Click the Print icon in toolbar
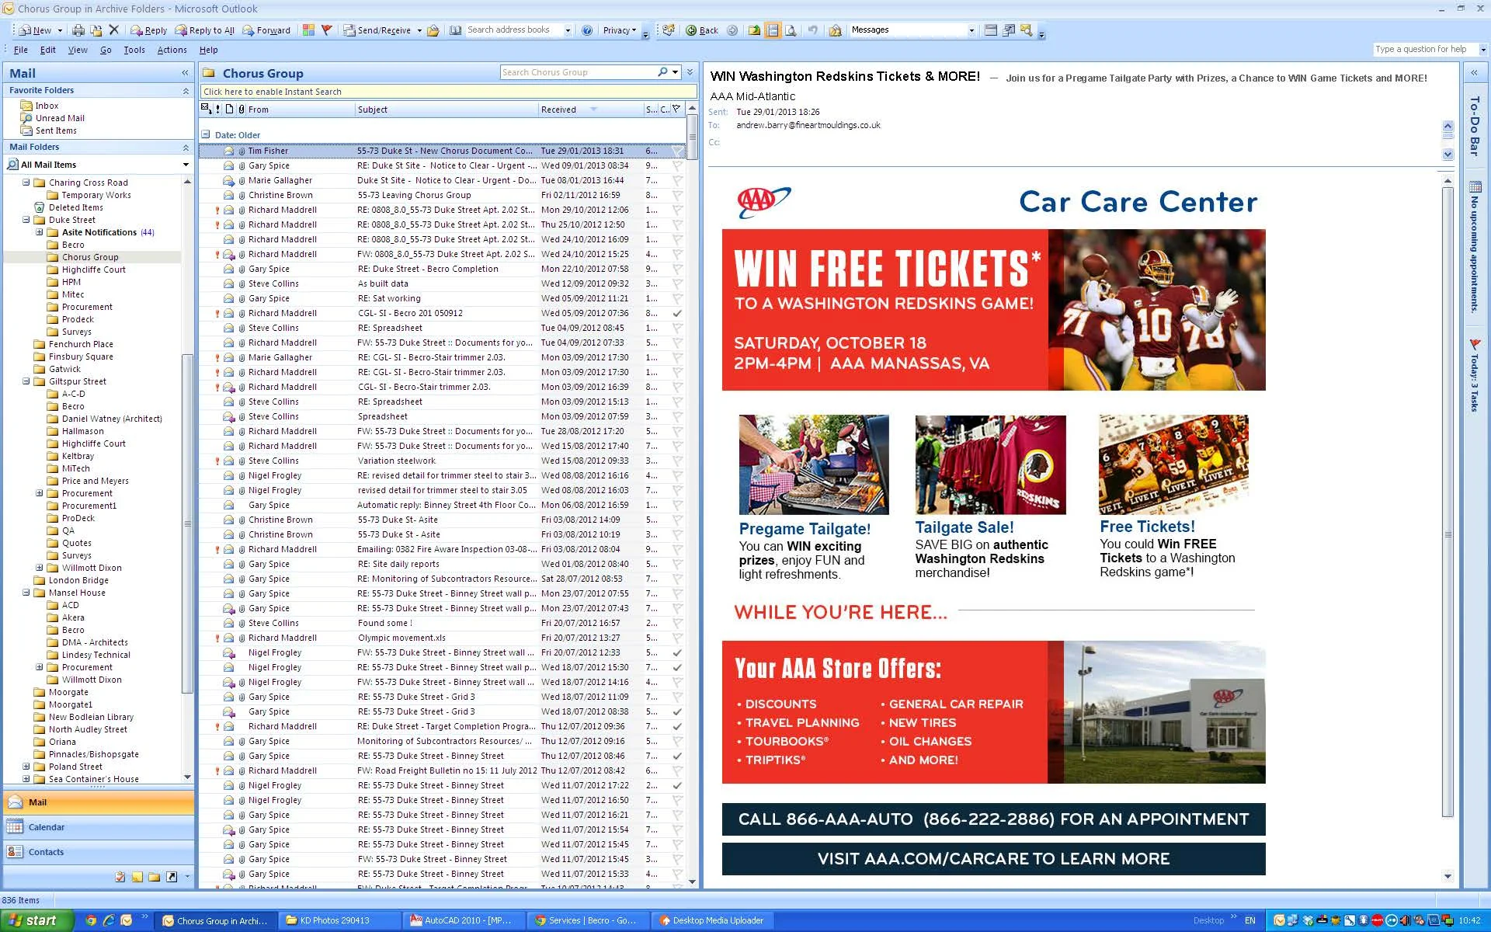The height and width of the screenshot is (932, 1491). [x=78, y=30]
